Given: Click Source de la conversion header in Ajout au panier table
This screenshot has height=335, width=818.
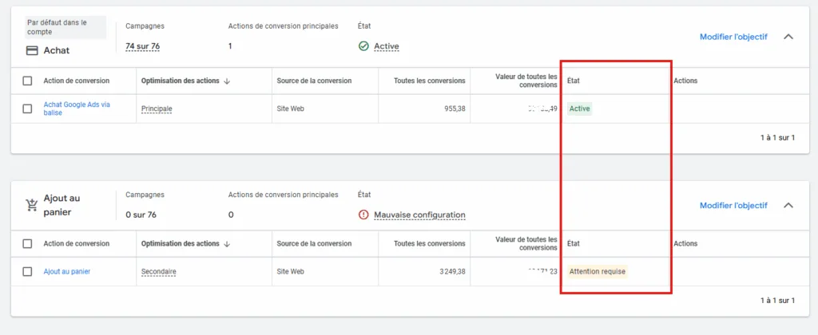Looking at the screenshot, I should pos(314,243).
